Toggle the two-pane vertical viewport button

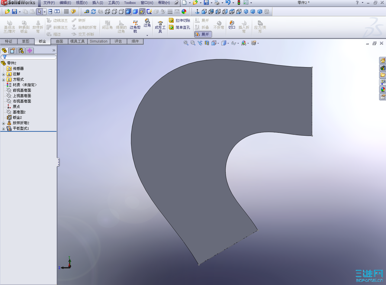click(x=57, y=11)
